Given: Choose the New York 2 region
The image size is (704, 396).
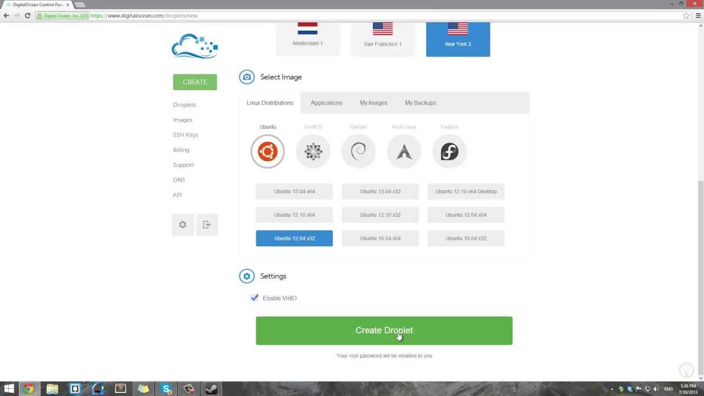Looking at the screenshot, I should pyautogui.click(x=458, y=39).
